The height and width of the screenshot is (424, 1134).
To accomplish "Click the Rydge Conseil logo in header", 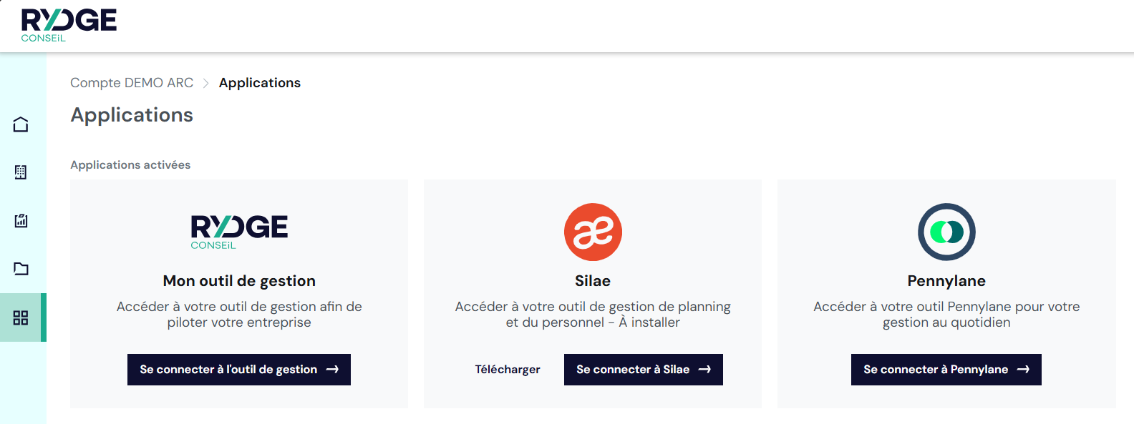I will click(69, 25).
